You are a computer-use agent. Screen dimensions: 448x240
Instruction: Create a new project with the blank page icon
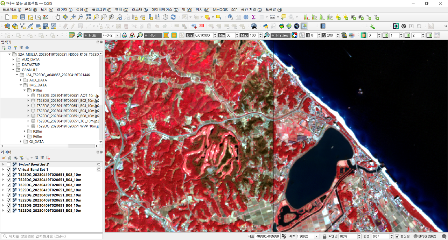[7, 17]
